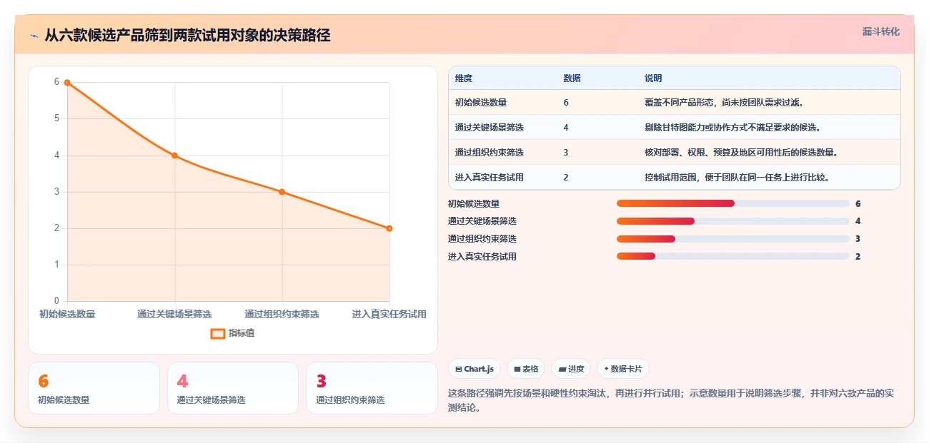
Task: Click the value 6 right of the progress bars
Action: (x=858, y=203)
